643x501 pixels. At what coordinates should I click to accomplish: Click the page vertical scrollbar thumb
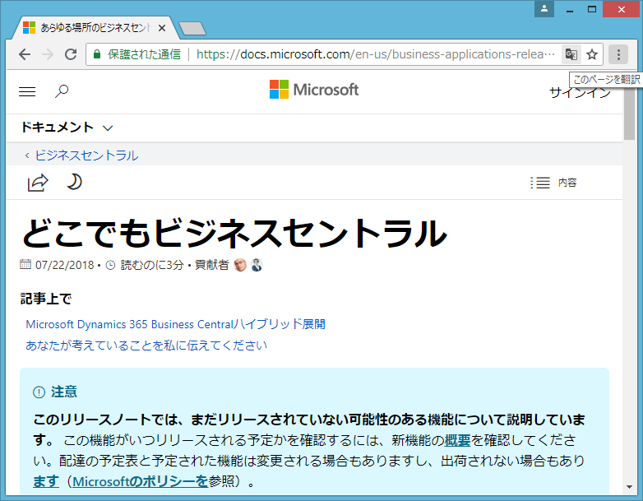(x=629, y=109)
